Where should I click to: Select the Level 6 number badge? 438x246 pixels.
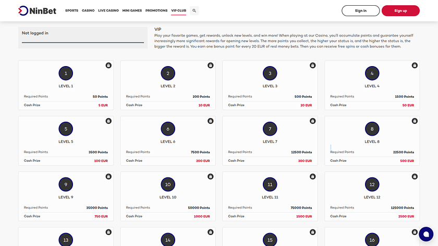click(168, 129)
